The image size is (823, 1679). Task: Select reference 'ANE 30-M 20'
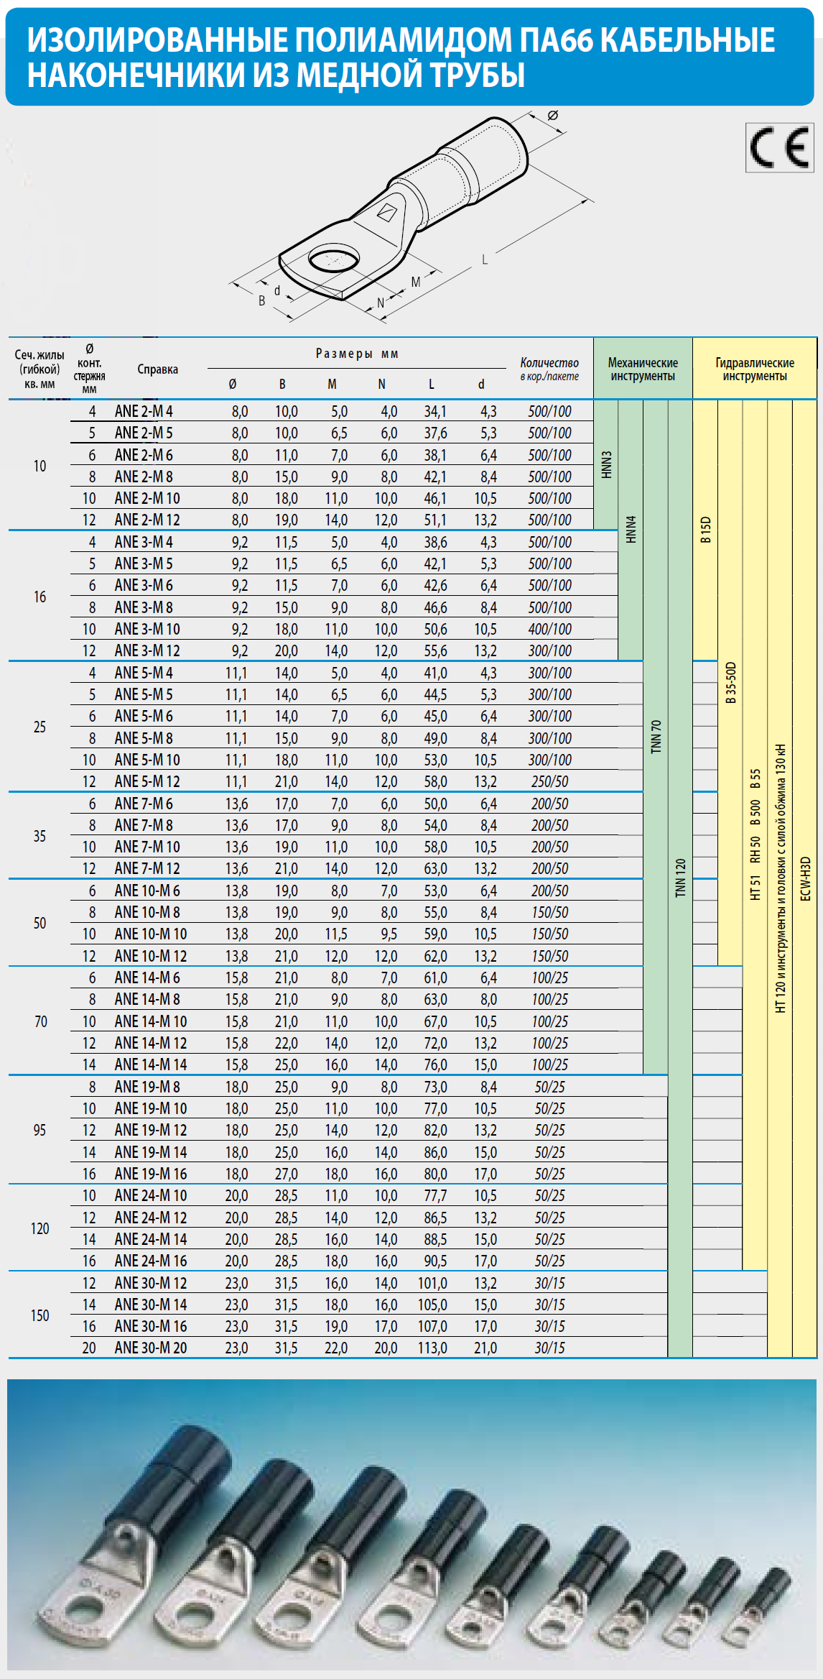[x=151, y=1348]
